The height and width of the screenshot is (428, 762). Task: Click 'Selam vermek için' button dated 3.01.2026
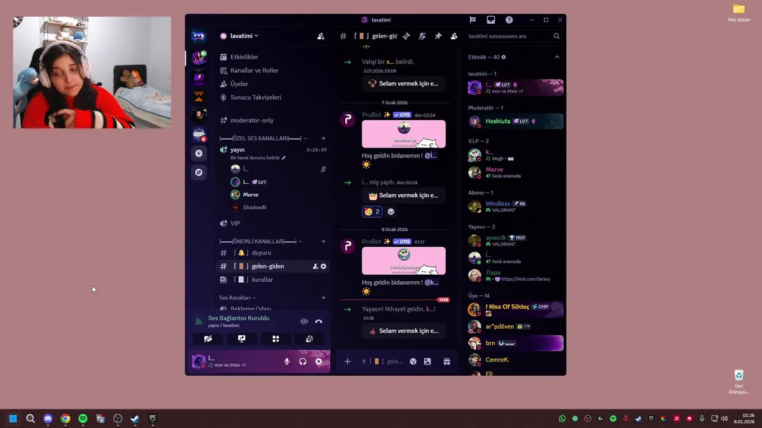point(404,84)
